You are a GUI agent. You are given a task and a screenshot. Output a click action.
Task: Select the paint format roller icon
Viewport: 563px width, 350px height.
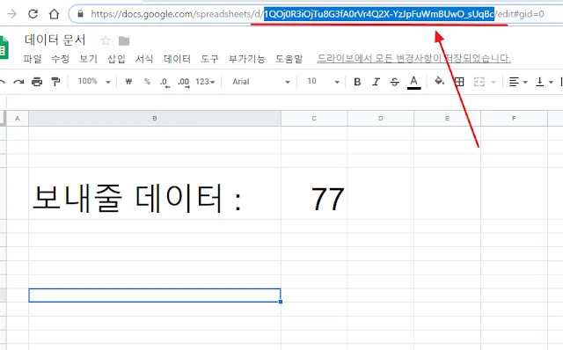tap(55, 82)
